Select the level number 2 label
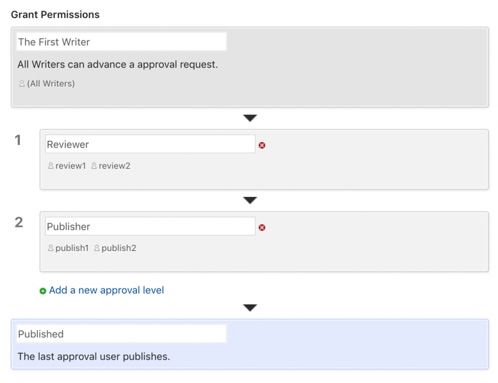 coord(19,222)
